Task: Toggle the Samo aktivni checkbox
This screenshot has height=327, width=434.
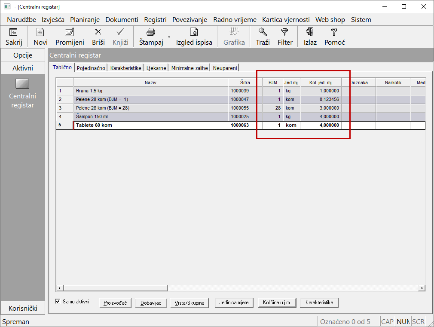Action: (x=58, y=302)
